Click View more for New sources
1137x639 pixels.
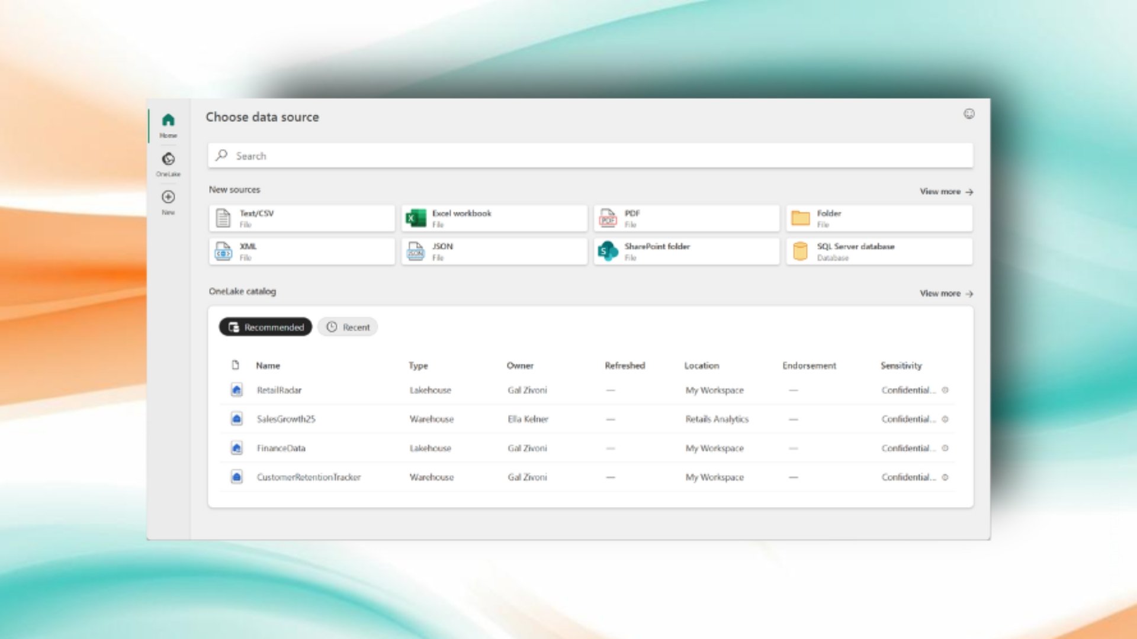tap(946, 192)
